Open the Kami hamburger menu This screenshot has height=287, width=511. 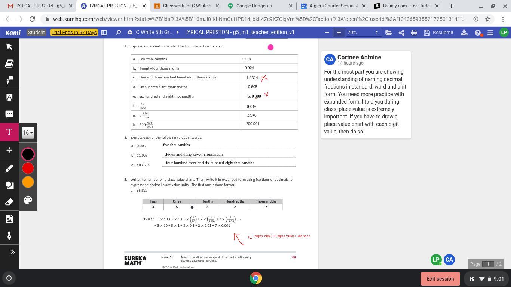[x=490, y=33]
